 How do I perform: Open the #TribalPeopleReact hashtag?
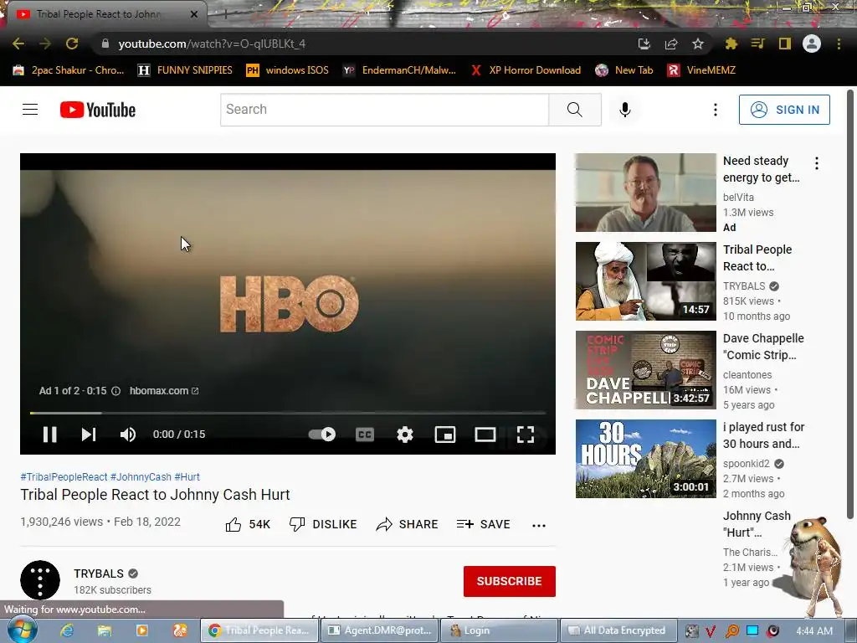click(64, 476)
